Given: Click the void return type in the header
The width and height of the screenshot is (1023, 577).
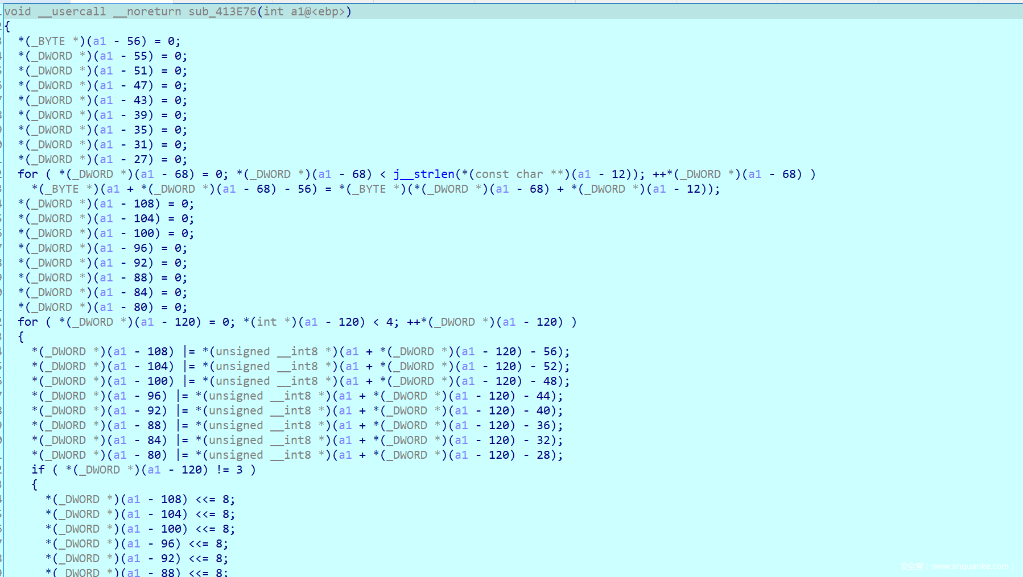Looking at the screenshot, I should tap(18, 11).
